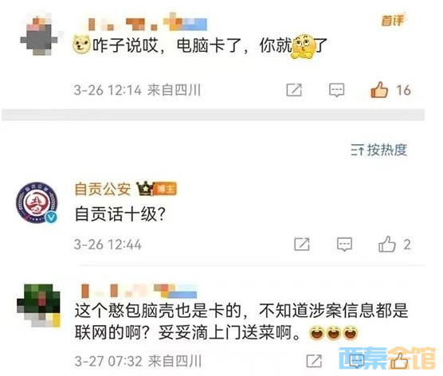Image resolution: width=443 pixels, height=376 pixels.
Task: Share the comment posted 3-27 07:32
Action: click(314, 361)
